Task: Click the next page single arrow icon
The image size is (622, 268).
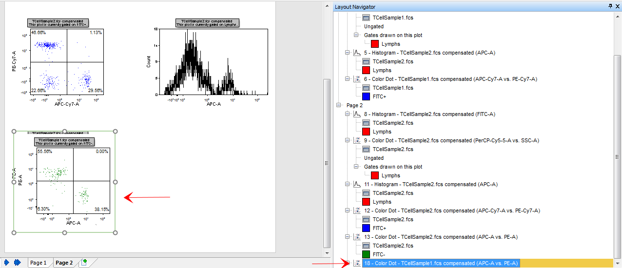Action: point(7,263)
